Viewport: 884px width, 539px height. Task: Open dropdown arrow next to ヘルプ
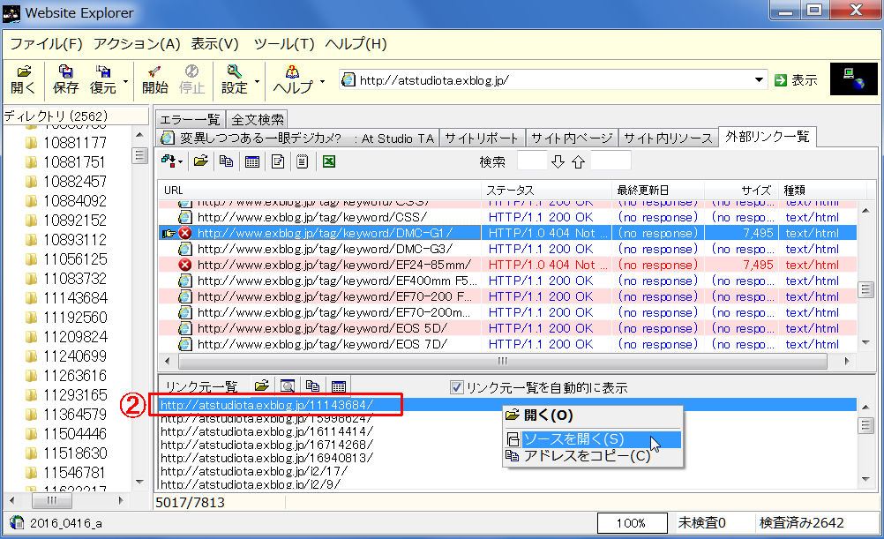[323, 81]
